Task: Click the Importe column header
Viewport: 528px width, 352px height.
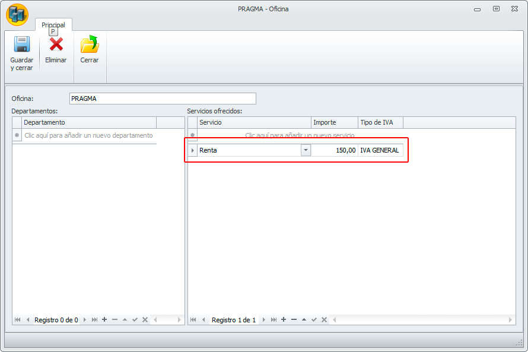Action: point(335,122)
